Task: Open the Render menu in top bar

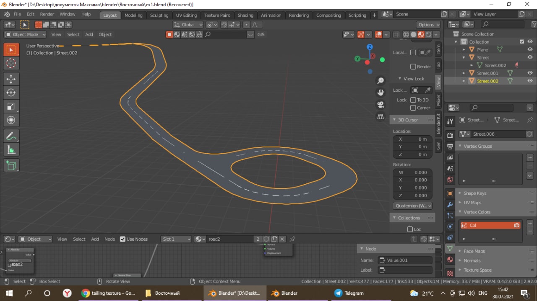Action: (x=47, y=14)
